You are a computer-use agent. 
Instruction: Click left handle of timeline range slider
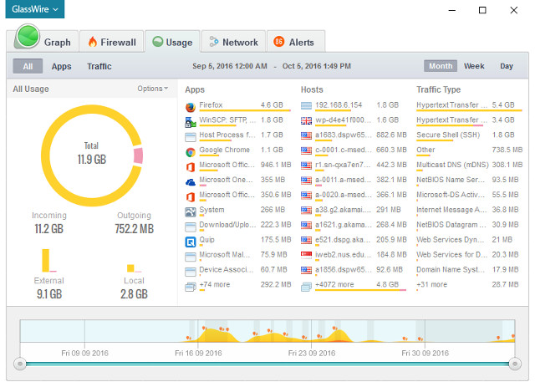(x=20, y=364)
